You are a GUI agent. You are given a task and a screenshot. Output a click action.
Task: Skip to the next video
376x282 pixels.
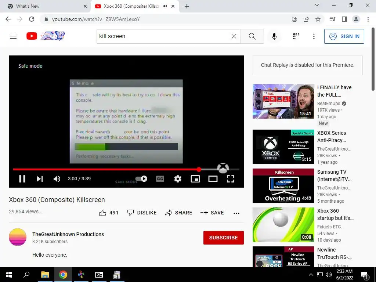pos(40,179)
